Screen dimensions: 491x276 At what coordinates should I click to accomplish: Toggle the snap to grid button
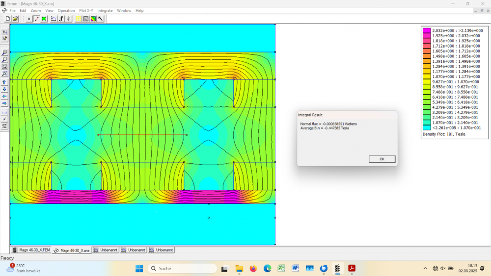tap(4, 119)
